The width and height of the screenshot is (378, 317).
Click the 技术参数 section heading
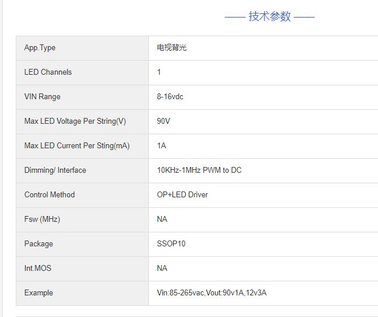(x=269, y=16)
